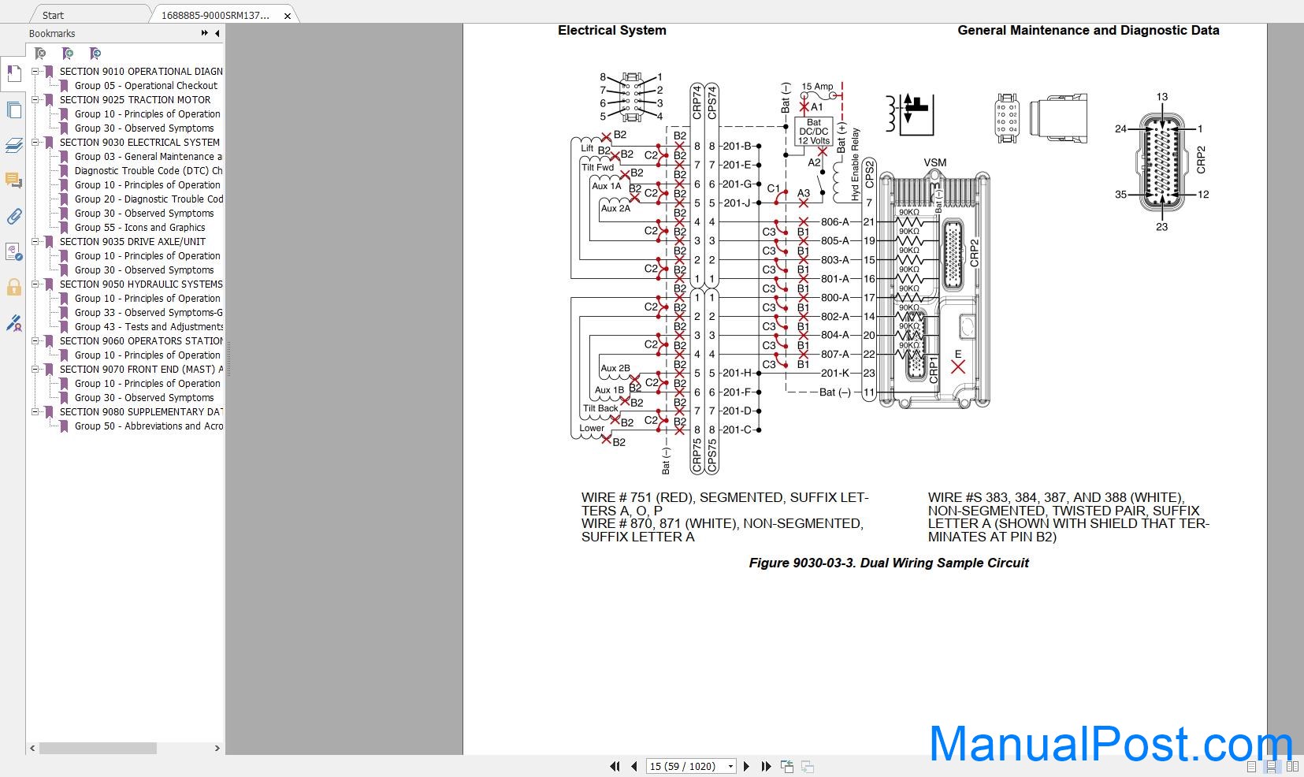Open Group 50 - Abbreviations and Acronyms bookmark
The image size is (1304, 777).
(148, 426)
